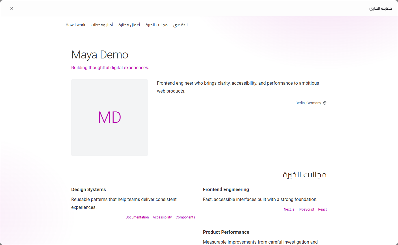
Task: Click the معاينة القارئ dialog title
Action: point(380,8)
